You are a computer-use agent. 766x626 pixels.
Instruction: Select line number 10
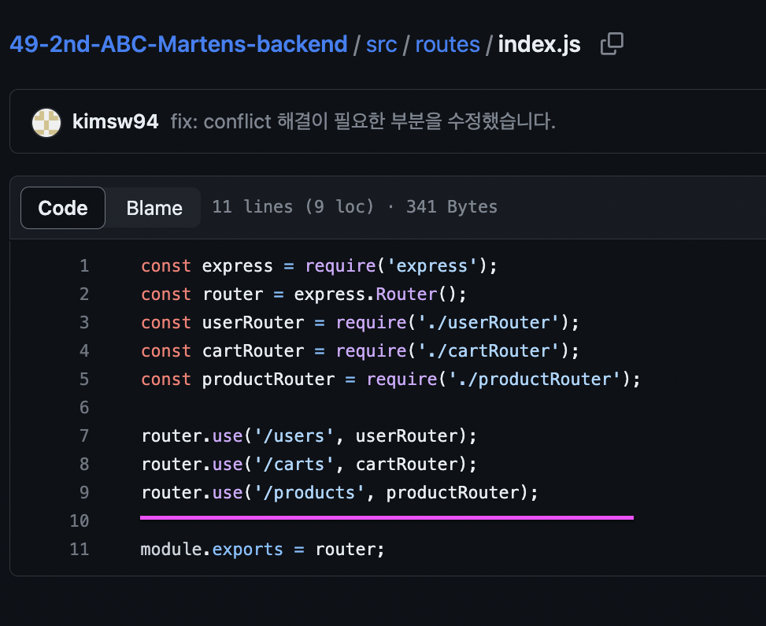[x=80, y=521]
